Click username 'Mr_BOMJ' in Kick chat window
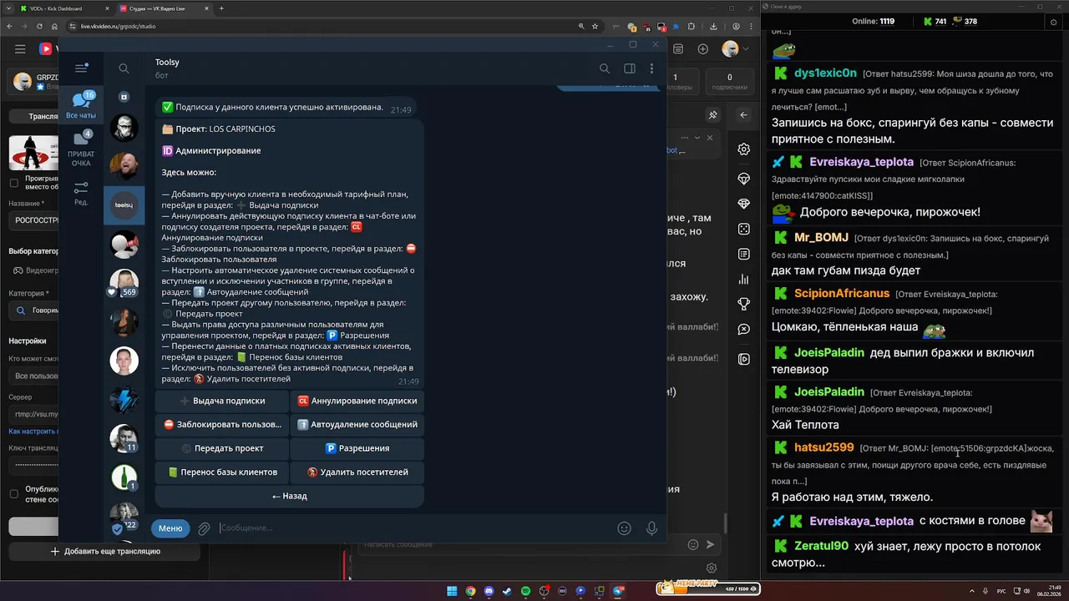This screenshot has width=1069, height=601. [x=821, y=237]
